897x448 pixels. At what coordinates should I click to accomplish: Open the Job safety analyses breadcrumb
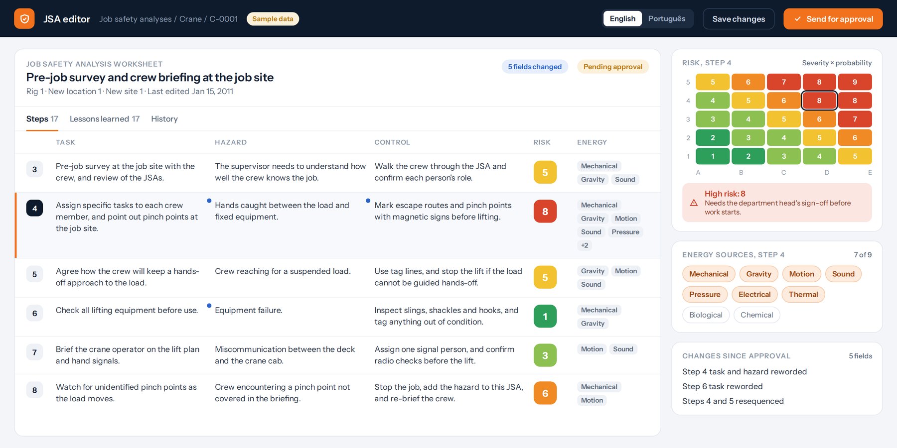(x=135, y=19)
